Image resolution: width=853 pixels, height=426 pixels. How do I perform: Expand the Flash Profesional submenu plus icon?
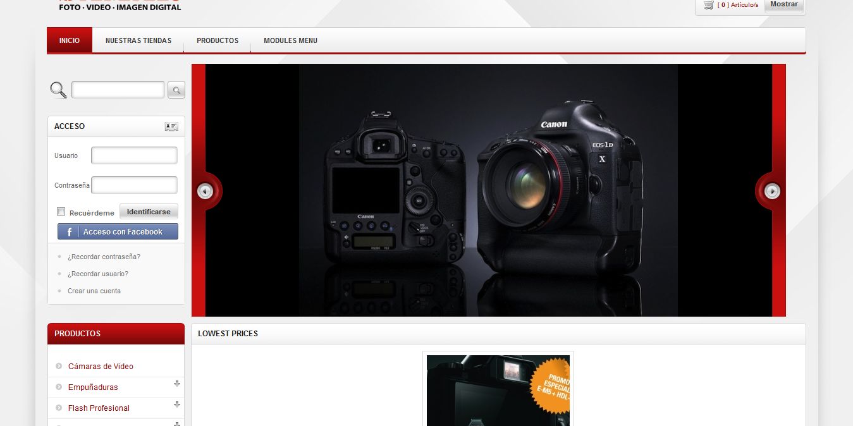[x=177, y=405]
